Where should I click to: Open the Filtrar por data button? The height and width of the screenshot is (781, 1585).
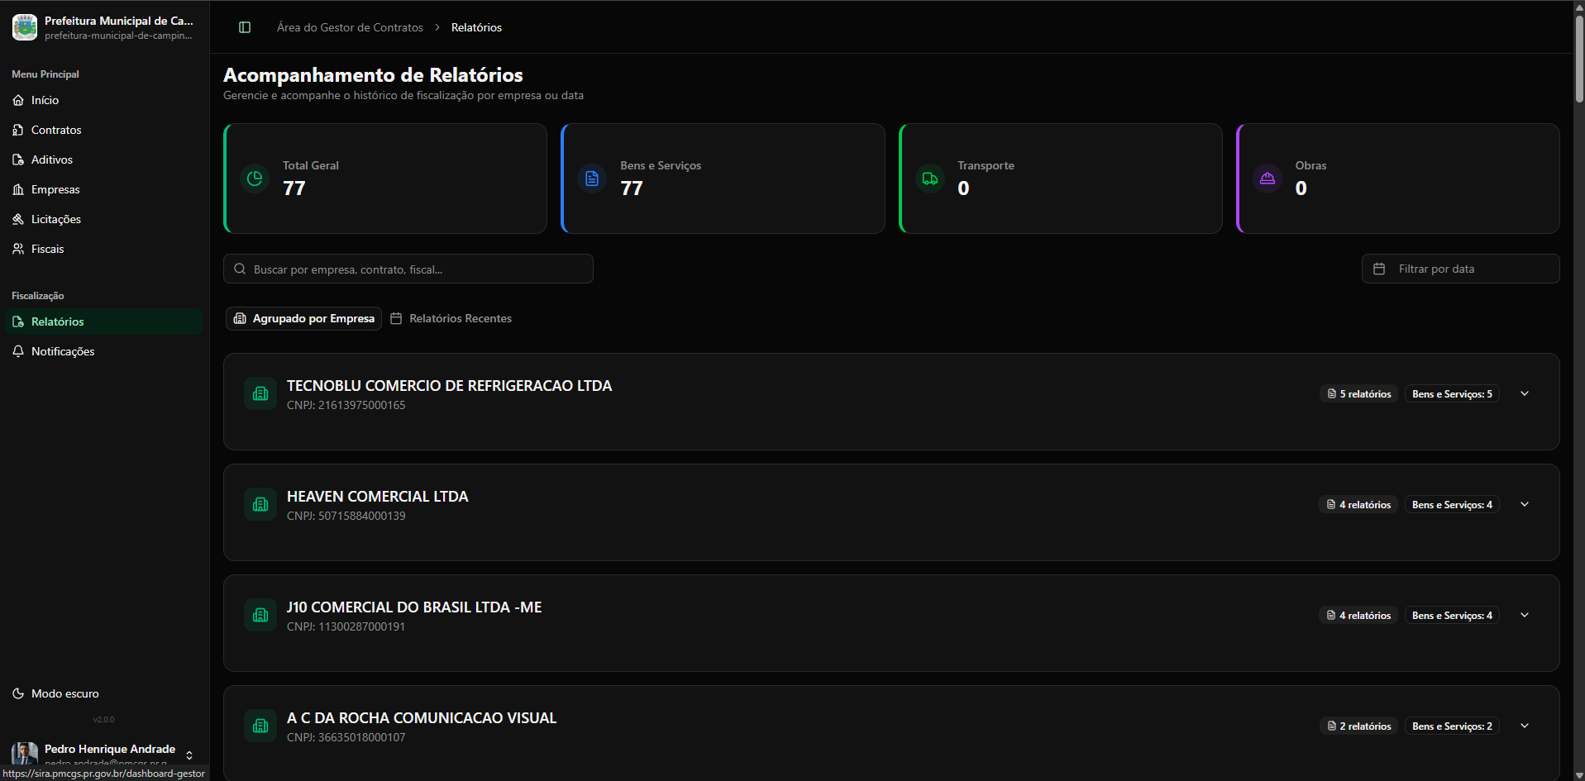click(1460, 269)
